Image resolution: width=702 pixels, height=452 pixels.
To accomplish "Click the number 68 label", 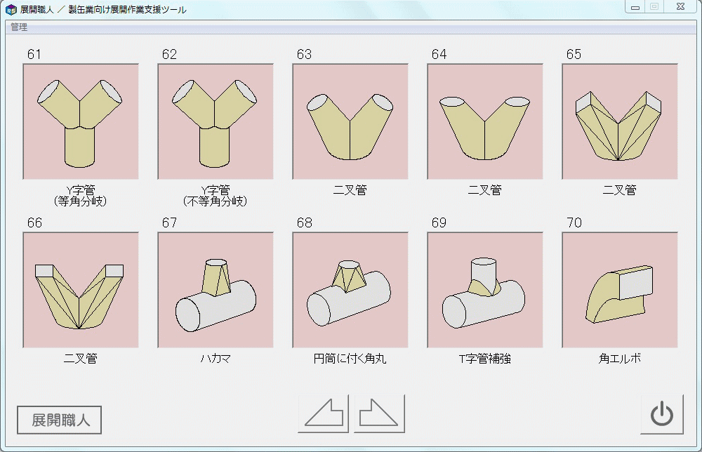I will tap(304, 223).
